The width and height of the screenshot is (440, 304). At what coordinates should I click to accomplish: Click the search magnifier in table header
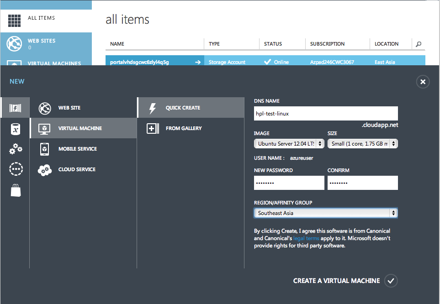[419, 44]
